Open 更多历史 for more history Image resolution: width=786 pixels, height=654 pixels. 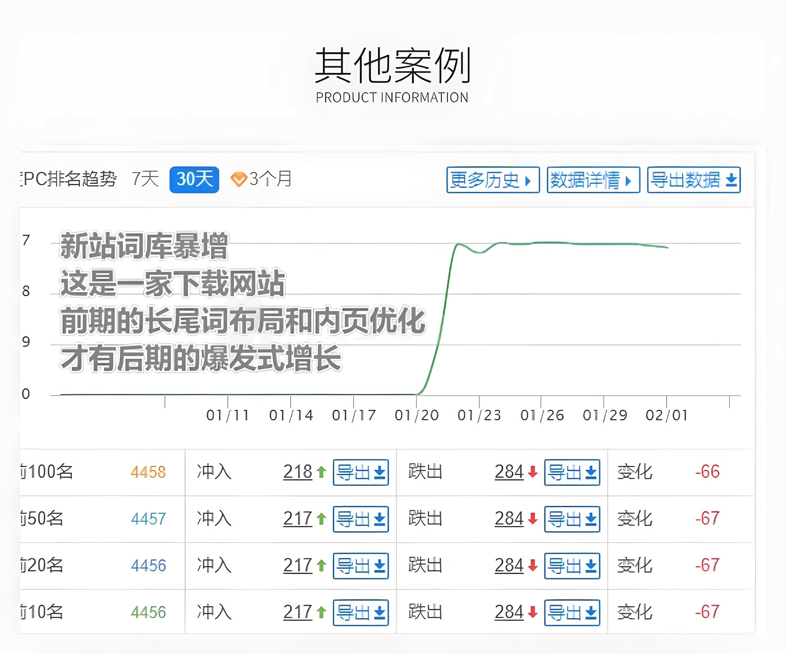[x=492, y=180]
